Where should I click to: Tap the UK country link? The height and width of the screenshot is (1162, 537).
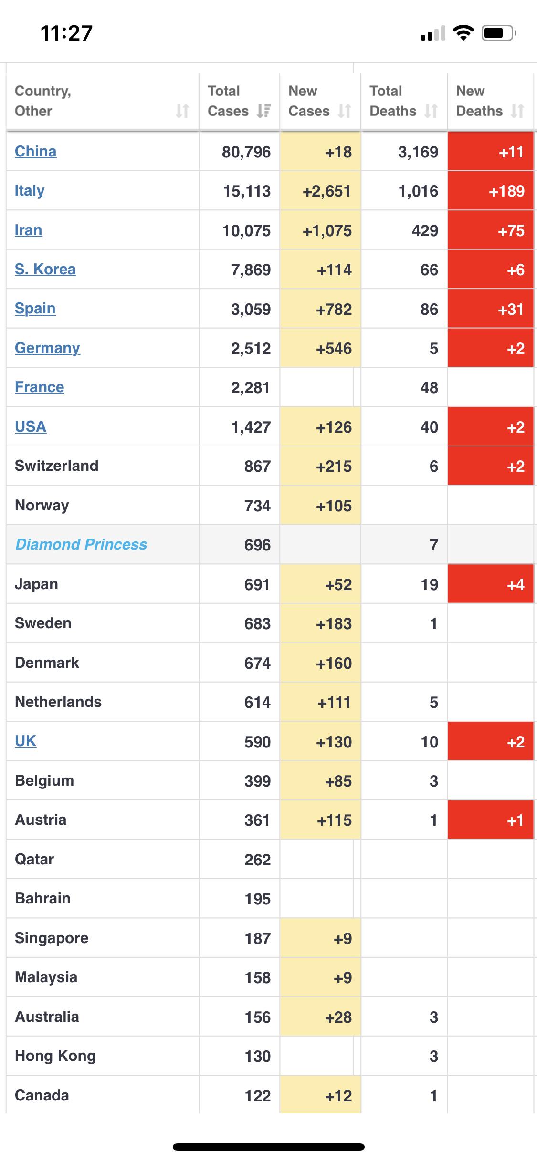click(26, 741)
